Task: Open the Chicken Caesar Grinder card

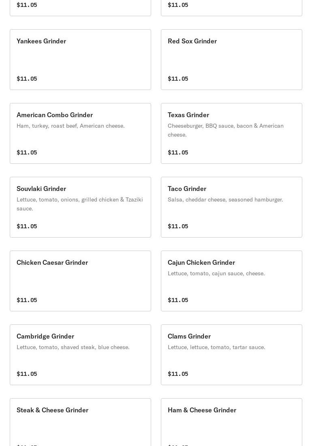Action: pyautogui.click(x=80, y=281)
